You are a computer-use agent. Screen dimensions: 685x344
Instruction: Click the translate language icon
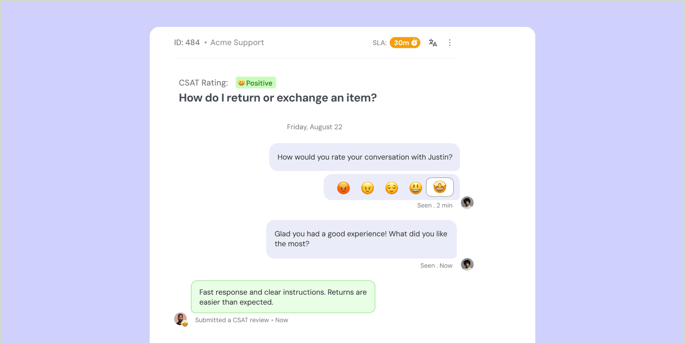point(433,43)
